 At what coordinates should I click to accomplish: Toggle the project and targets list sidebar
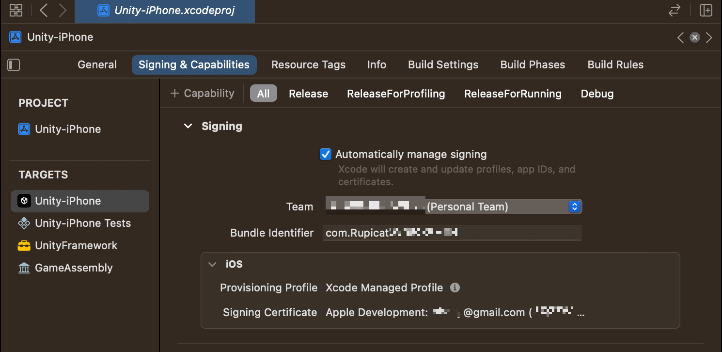click(x=14, y=65)
